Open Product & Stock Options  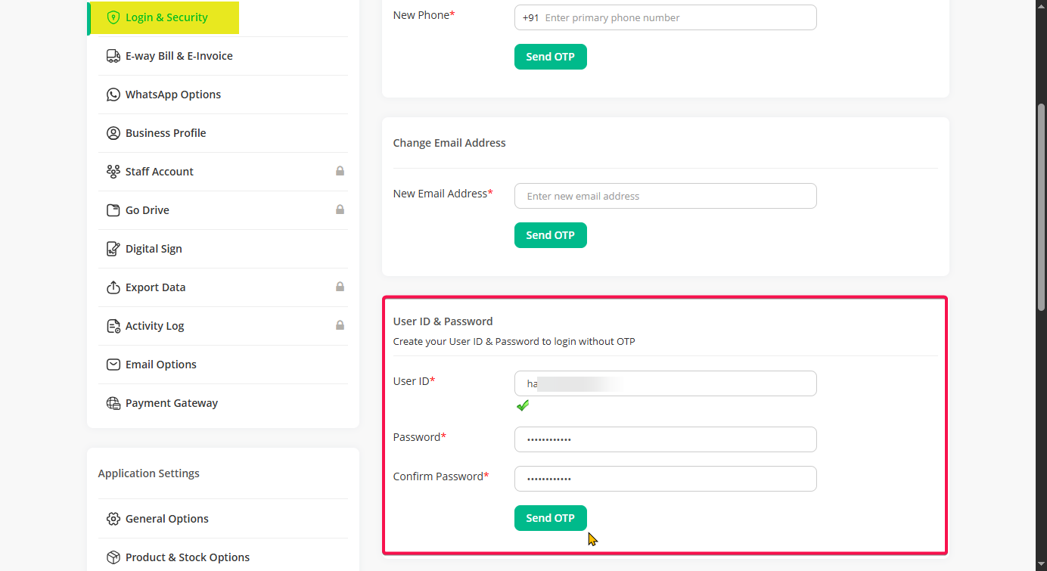point(187,557)
